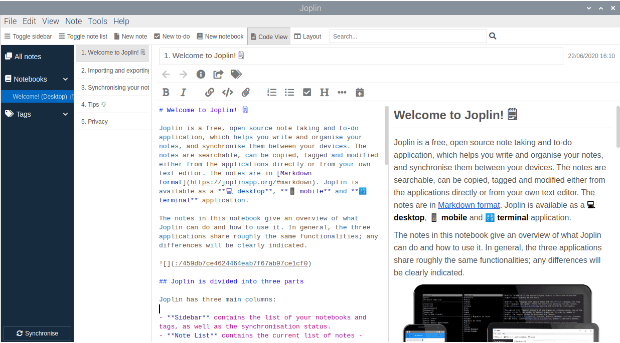
Task: Click '## Joplin is divided into three parts'
Action: coord(231,281)
